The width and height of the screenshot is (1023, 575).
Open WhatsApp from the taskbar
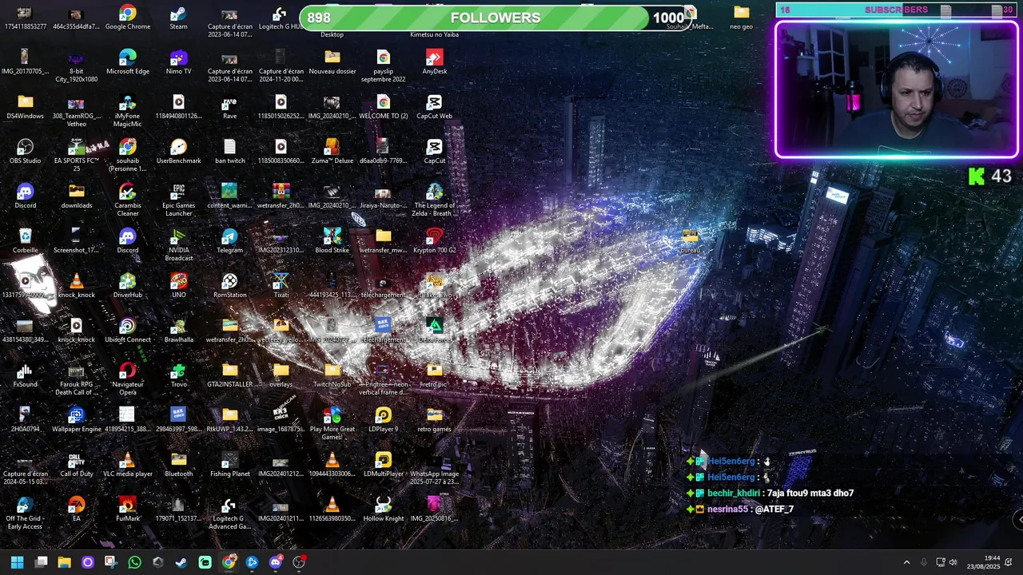134,562
